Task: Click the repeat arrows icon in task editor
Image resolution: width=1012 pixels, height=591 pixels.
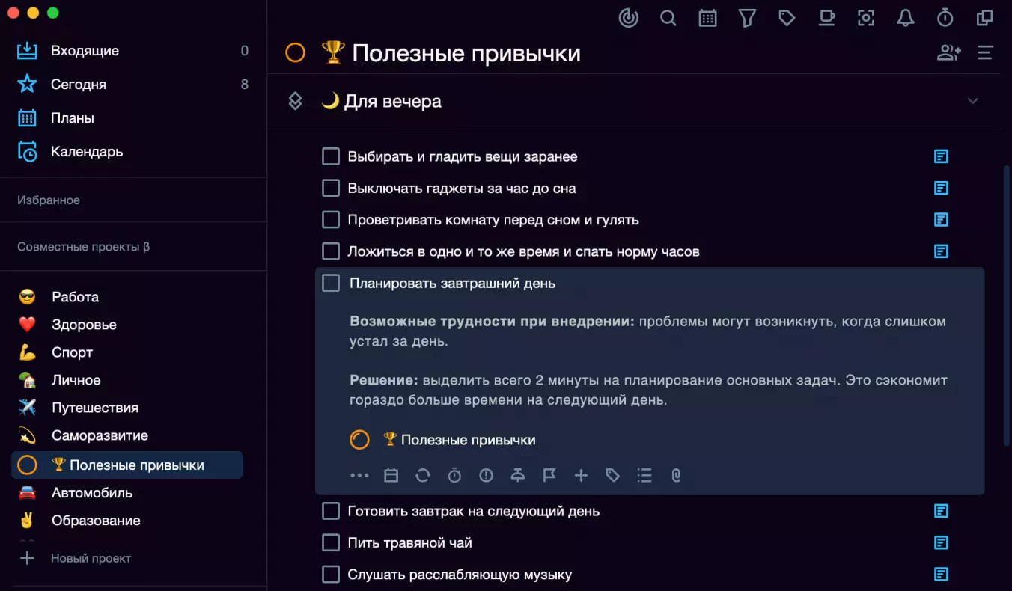Action: pyautogui.click(x=423, y=475)
